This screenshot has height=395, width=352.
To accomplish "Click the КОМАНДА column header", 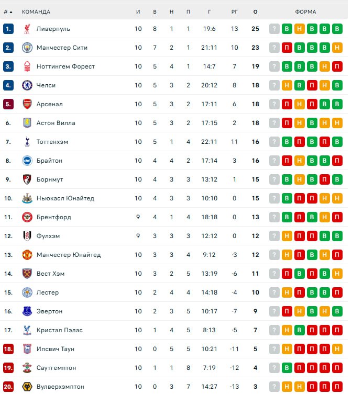I will pyautogui.click(x=36, y=12).
